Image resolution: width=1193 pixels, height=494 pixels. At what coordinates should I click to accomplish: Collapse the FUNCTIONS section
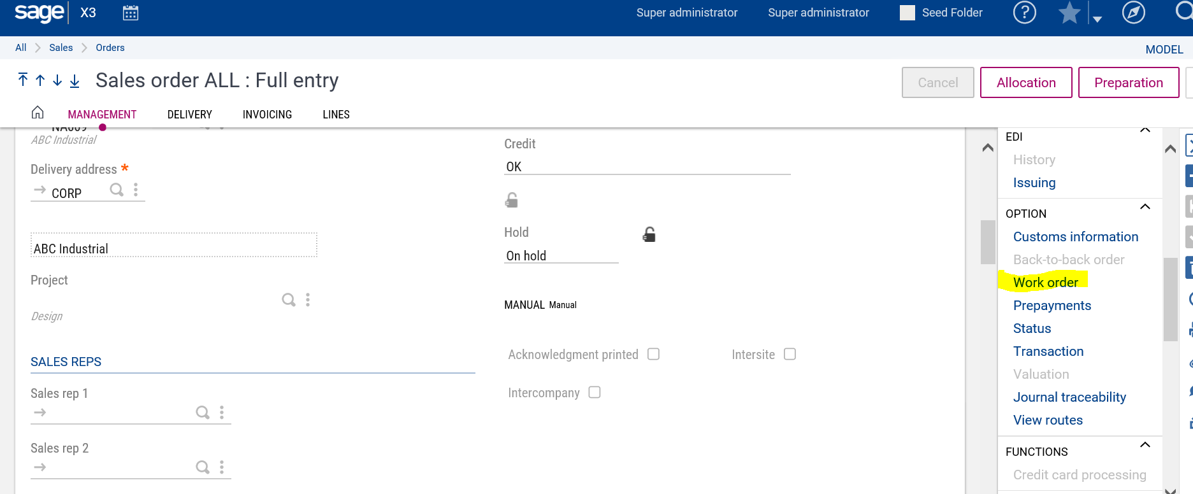coord(1145,445)
